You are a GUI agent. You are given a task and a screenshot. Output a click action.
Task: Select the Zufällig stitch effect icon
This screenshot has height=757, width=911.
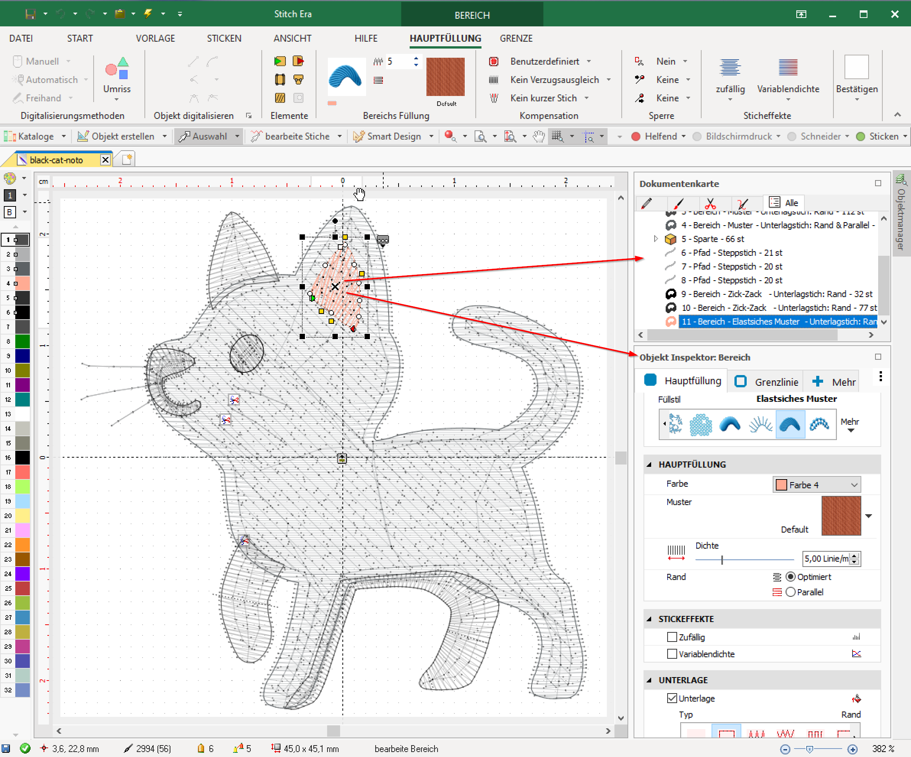coord(730,67)
